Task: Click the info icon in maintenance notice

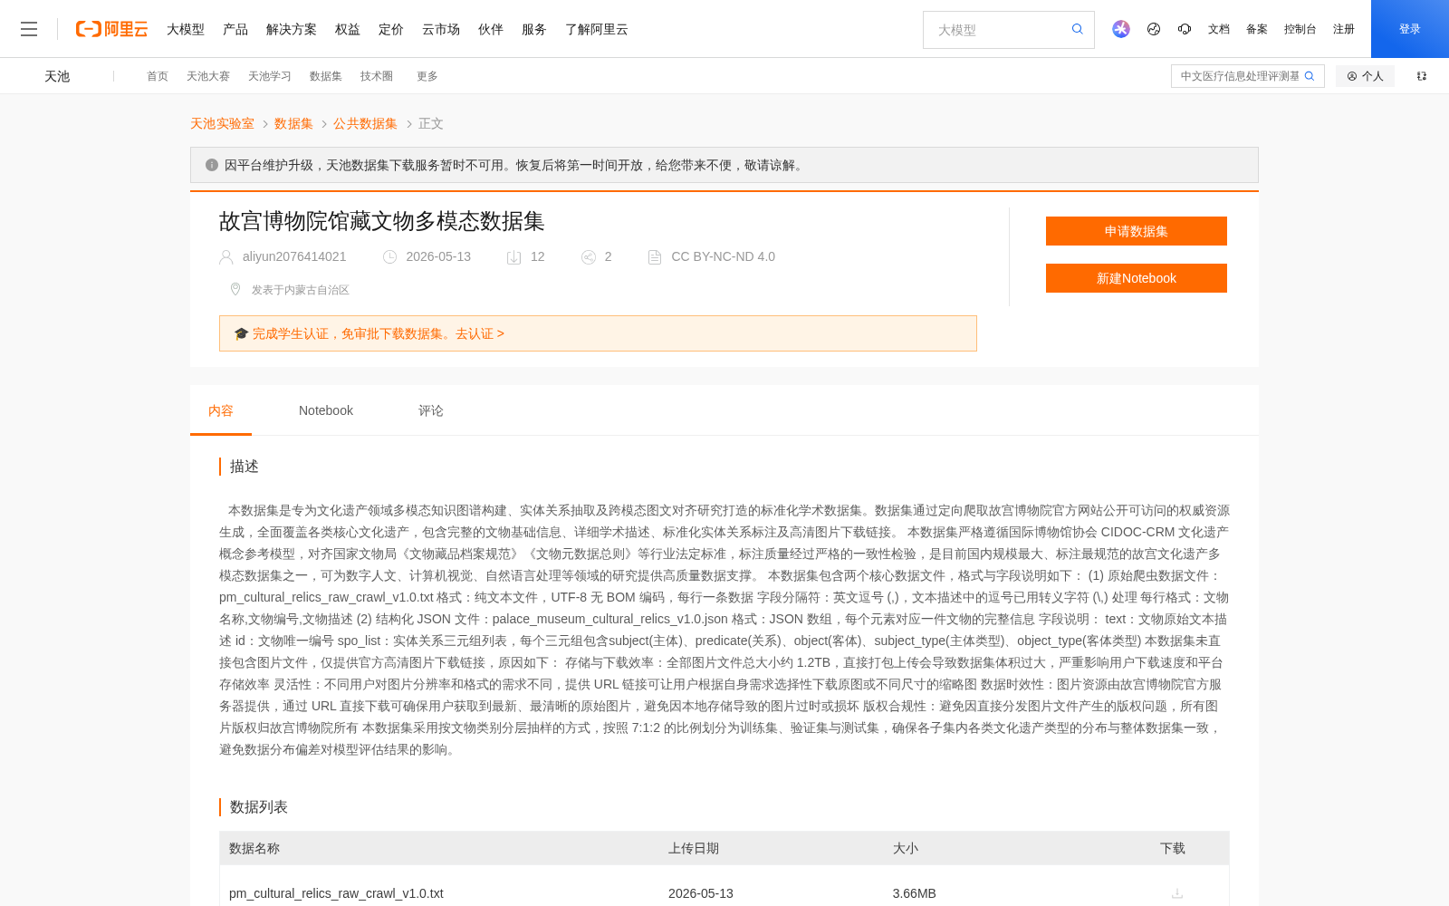Action: point(212,165)
